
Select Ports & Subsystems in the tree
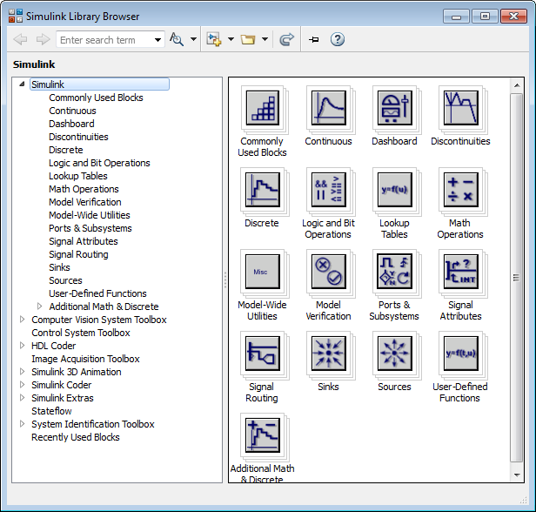(90, 228)
